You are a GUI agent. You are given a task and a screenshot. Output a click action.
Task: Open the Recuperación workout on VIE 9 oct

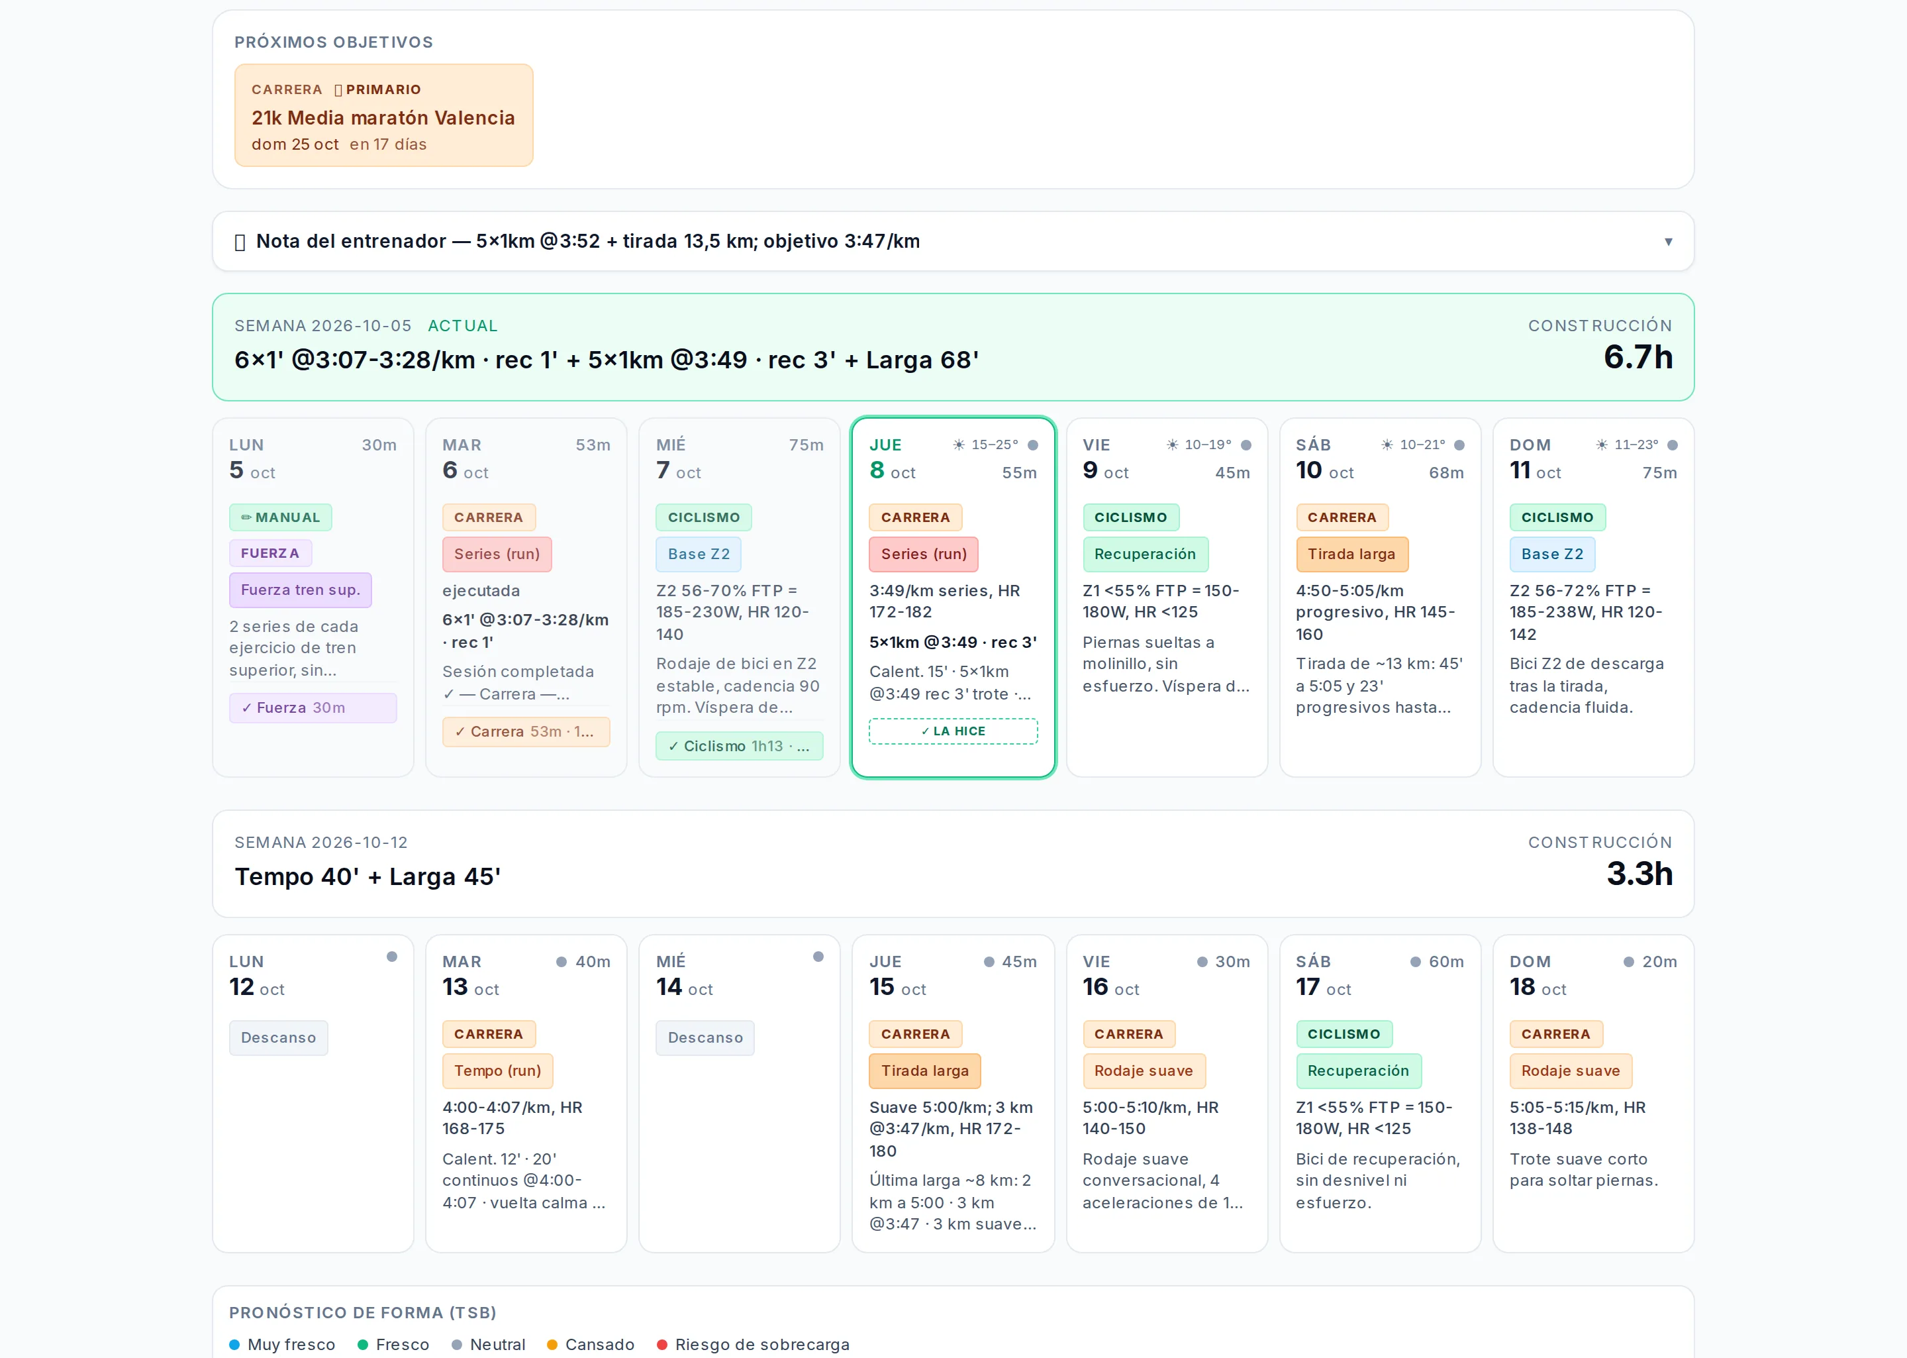[1145, 554]
